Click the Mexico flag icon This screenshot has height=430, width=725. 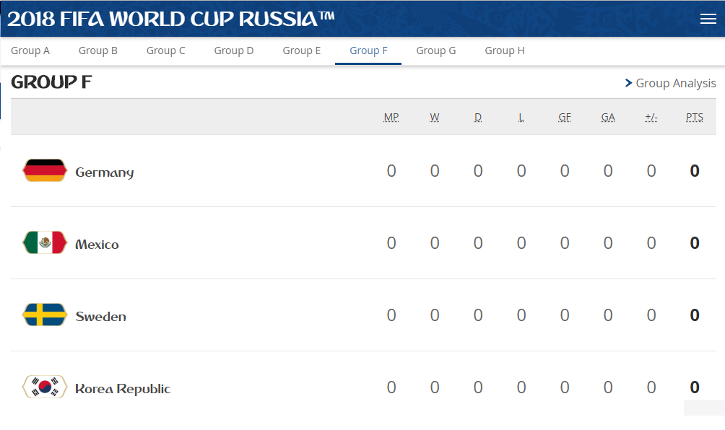[x=45, y=243]
